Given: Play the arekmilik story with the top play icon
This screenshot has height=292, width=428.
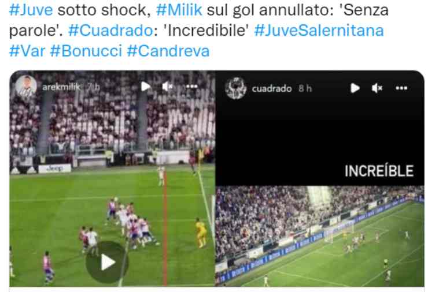Looking at the screenshot, I should click(x=146, y=87).
